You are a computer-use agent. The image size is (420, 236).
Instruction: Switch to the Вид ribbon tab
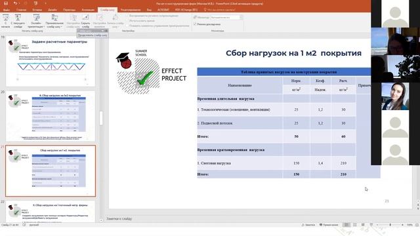149,10
